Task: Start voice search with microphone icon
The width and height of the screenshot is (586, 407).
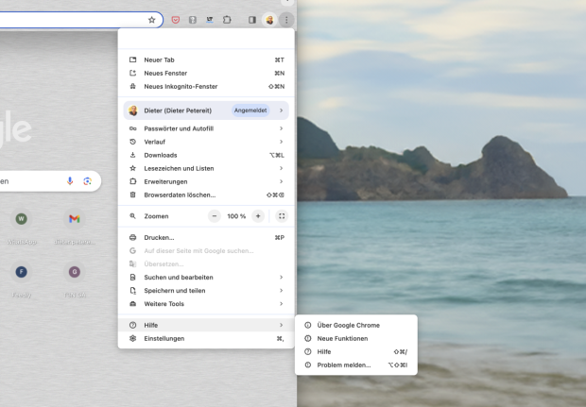Action: pos(70,180)
